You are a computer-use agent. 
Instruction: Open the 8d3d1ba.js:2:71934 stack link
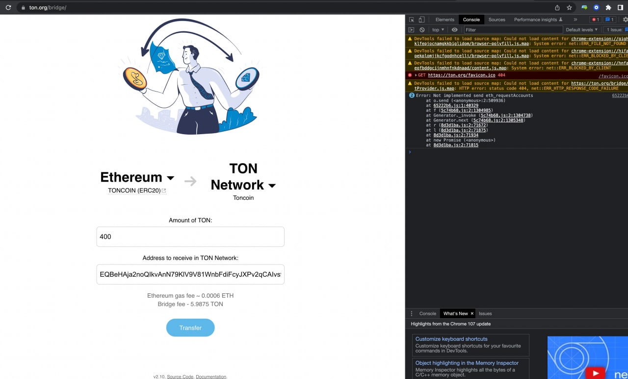click(456, 135)
